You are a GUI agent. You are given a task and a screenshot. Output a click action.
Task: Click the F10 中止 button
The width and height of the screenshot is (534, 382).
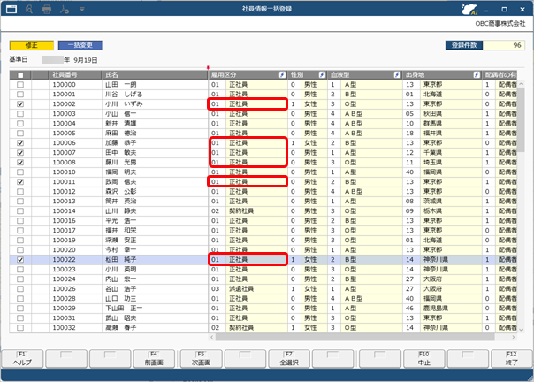tap(424, 359)
